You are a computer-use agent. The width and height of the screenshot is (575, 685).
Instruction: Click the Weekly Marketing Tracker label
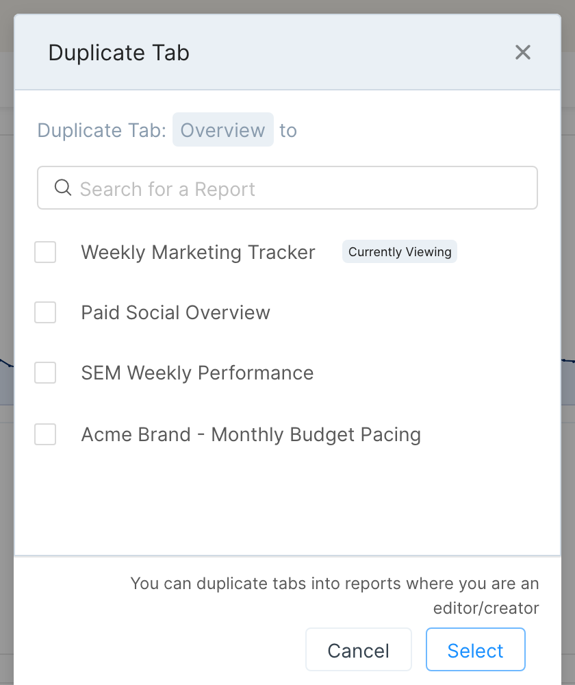click(x=198, y=253)
